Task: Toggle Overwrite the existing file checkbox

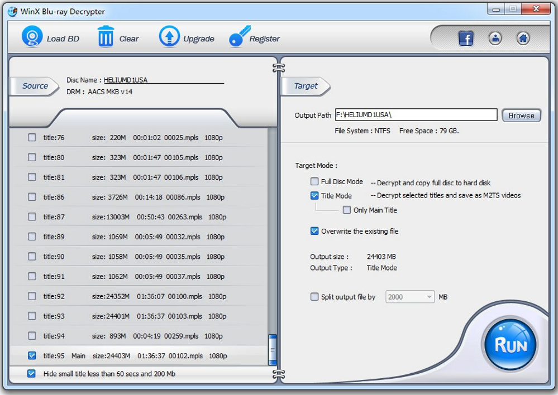Action: click(x=314, y=231)
